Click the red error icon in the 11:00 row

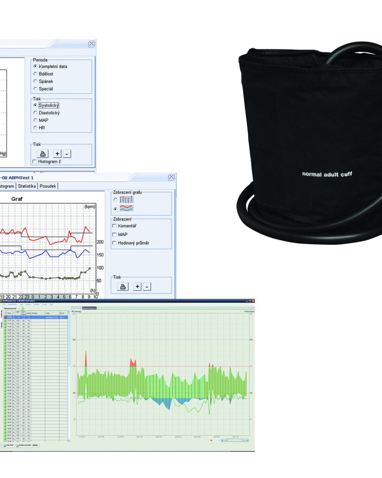coord(5,317)
